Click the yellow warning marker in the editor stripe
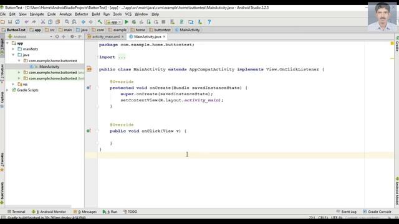Image resolution: width=399 pixels, height=224 pixels. (x=392, y=44)
